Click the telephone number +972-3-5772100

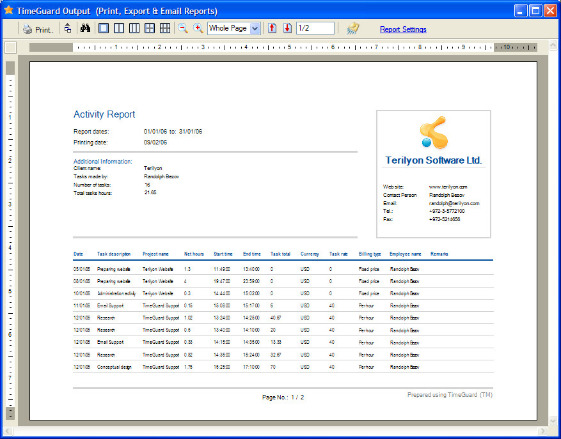446,211
